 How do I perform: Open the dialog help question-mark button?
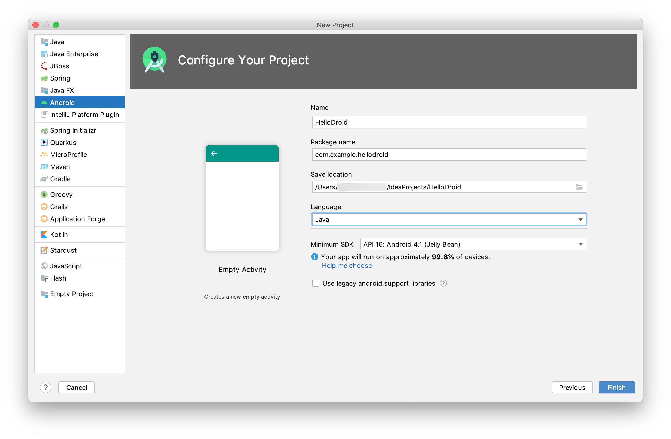point(46,387)
